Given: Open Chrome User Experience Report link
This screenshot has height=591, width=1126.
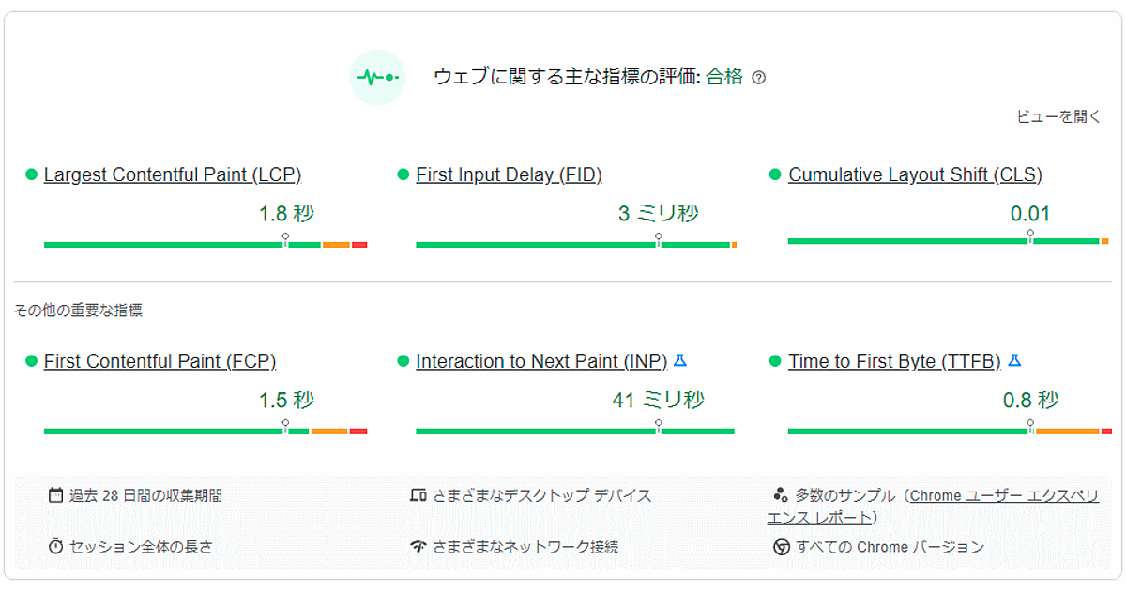Looking at the screenshot, I should [x=1002, y=496].
